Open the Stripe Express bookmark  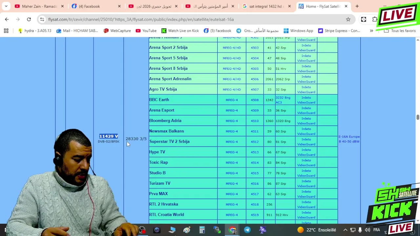click(339, 30)
